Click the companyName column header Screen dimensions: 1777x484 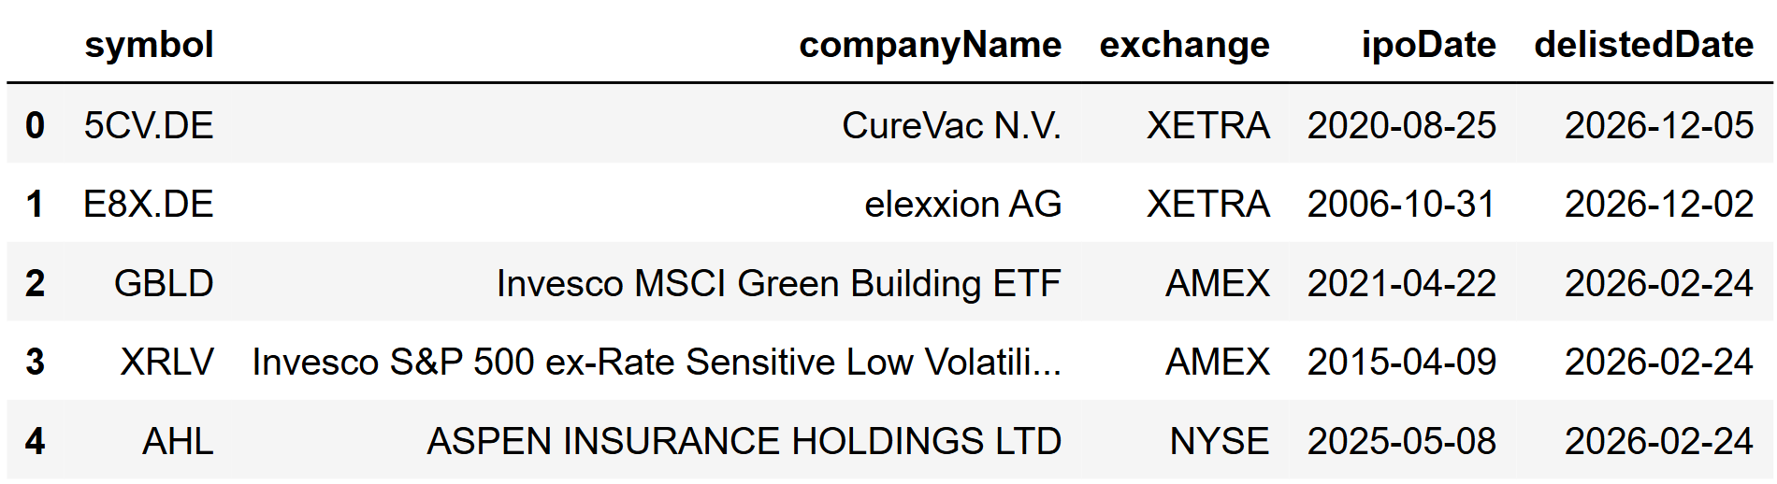pyautogui.click(x=930, y=45)
